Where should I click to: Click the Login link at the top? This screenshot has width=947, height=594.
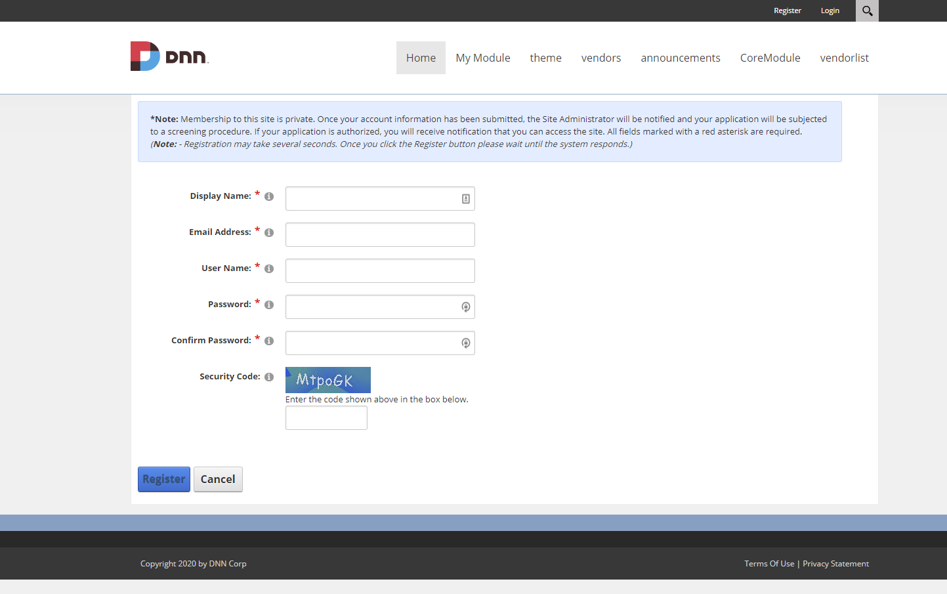point(830,11)
